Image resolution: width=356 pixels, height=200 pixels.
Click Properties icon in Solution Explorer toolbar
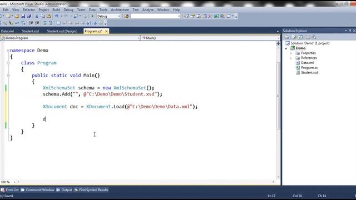tap(286, 37)
